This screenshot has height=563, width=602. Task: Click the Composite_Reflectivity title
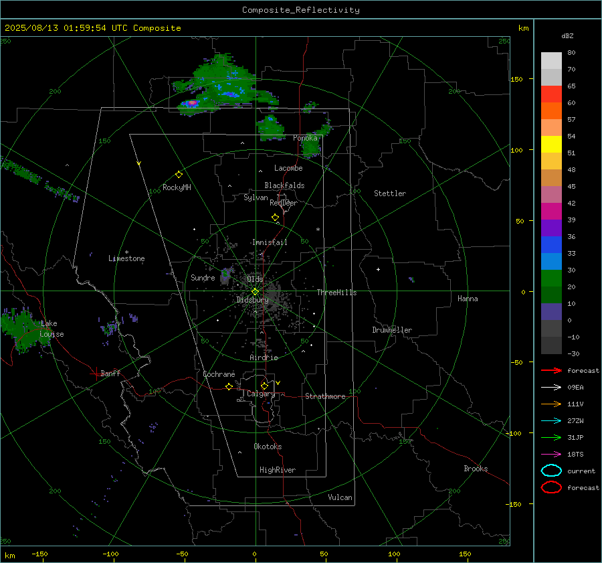tap(300, 10)
